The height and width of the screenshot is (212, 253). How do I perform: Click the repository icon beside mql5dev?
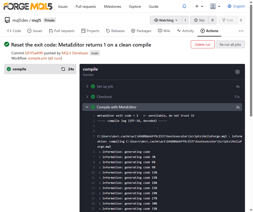7,20
